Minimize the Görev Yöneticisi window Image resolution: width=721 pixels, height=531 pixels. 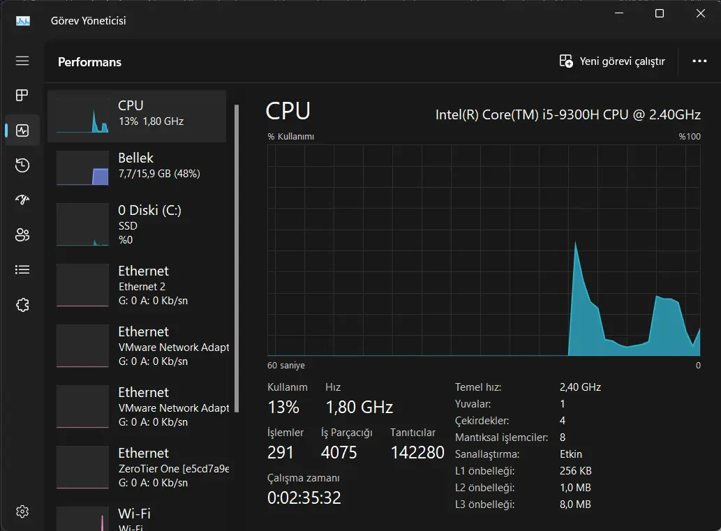[x=619, y=13]
